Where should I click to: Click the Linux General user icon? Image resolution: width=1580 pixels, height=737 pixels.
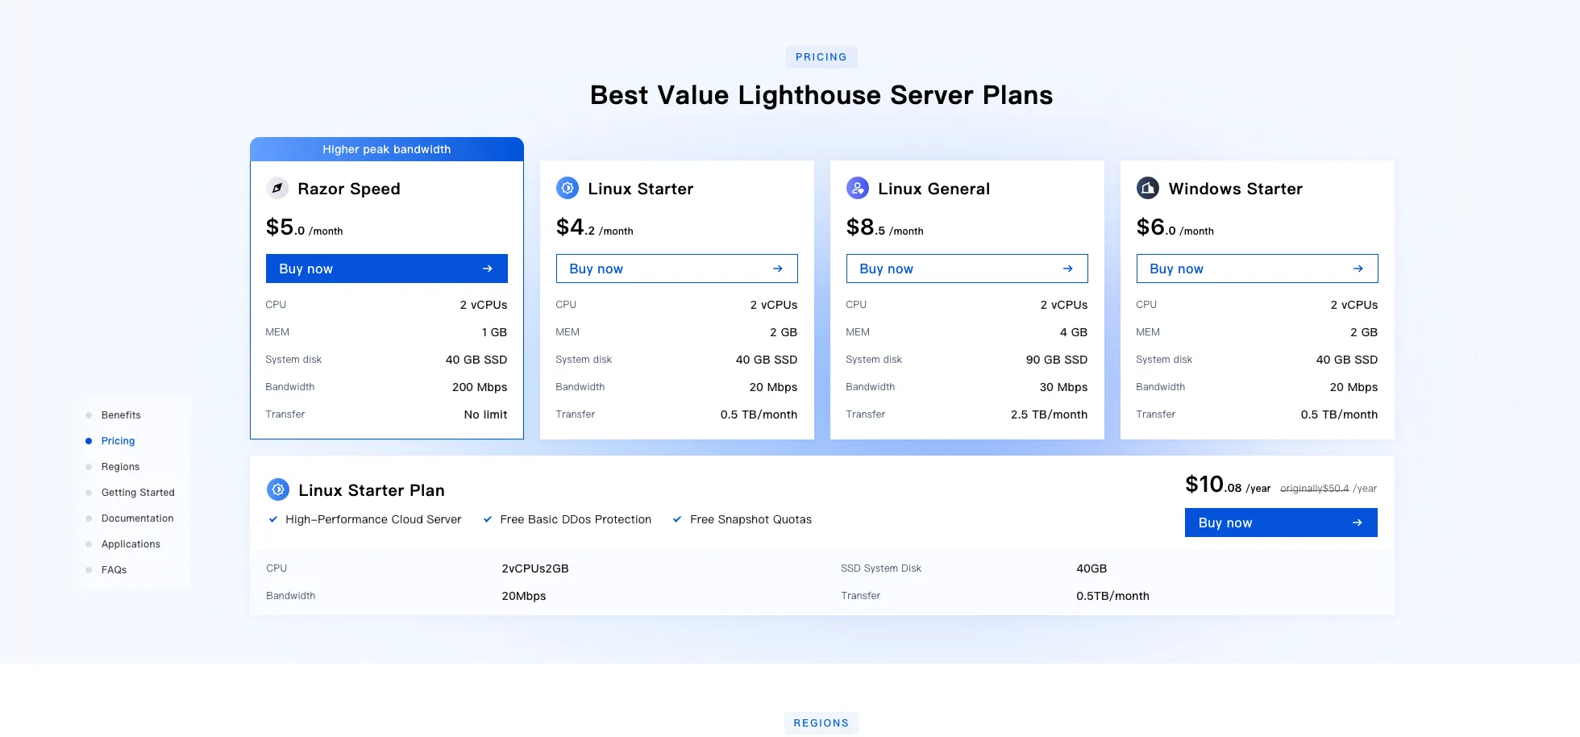pyautogui.click(x=858, y=188)
